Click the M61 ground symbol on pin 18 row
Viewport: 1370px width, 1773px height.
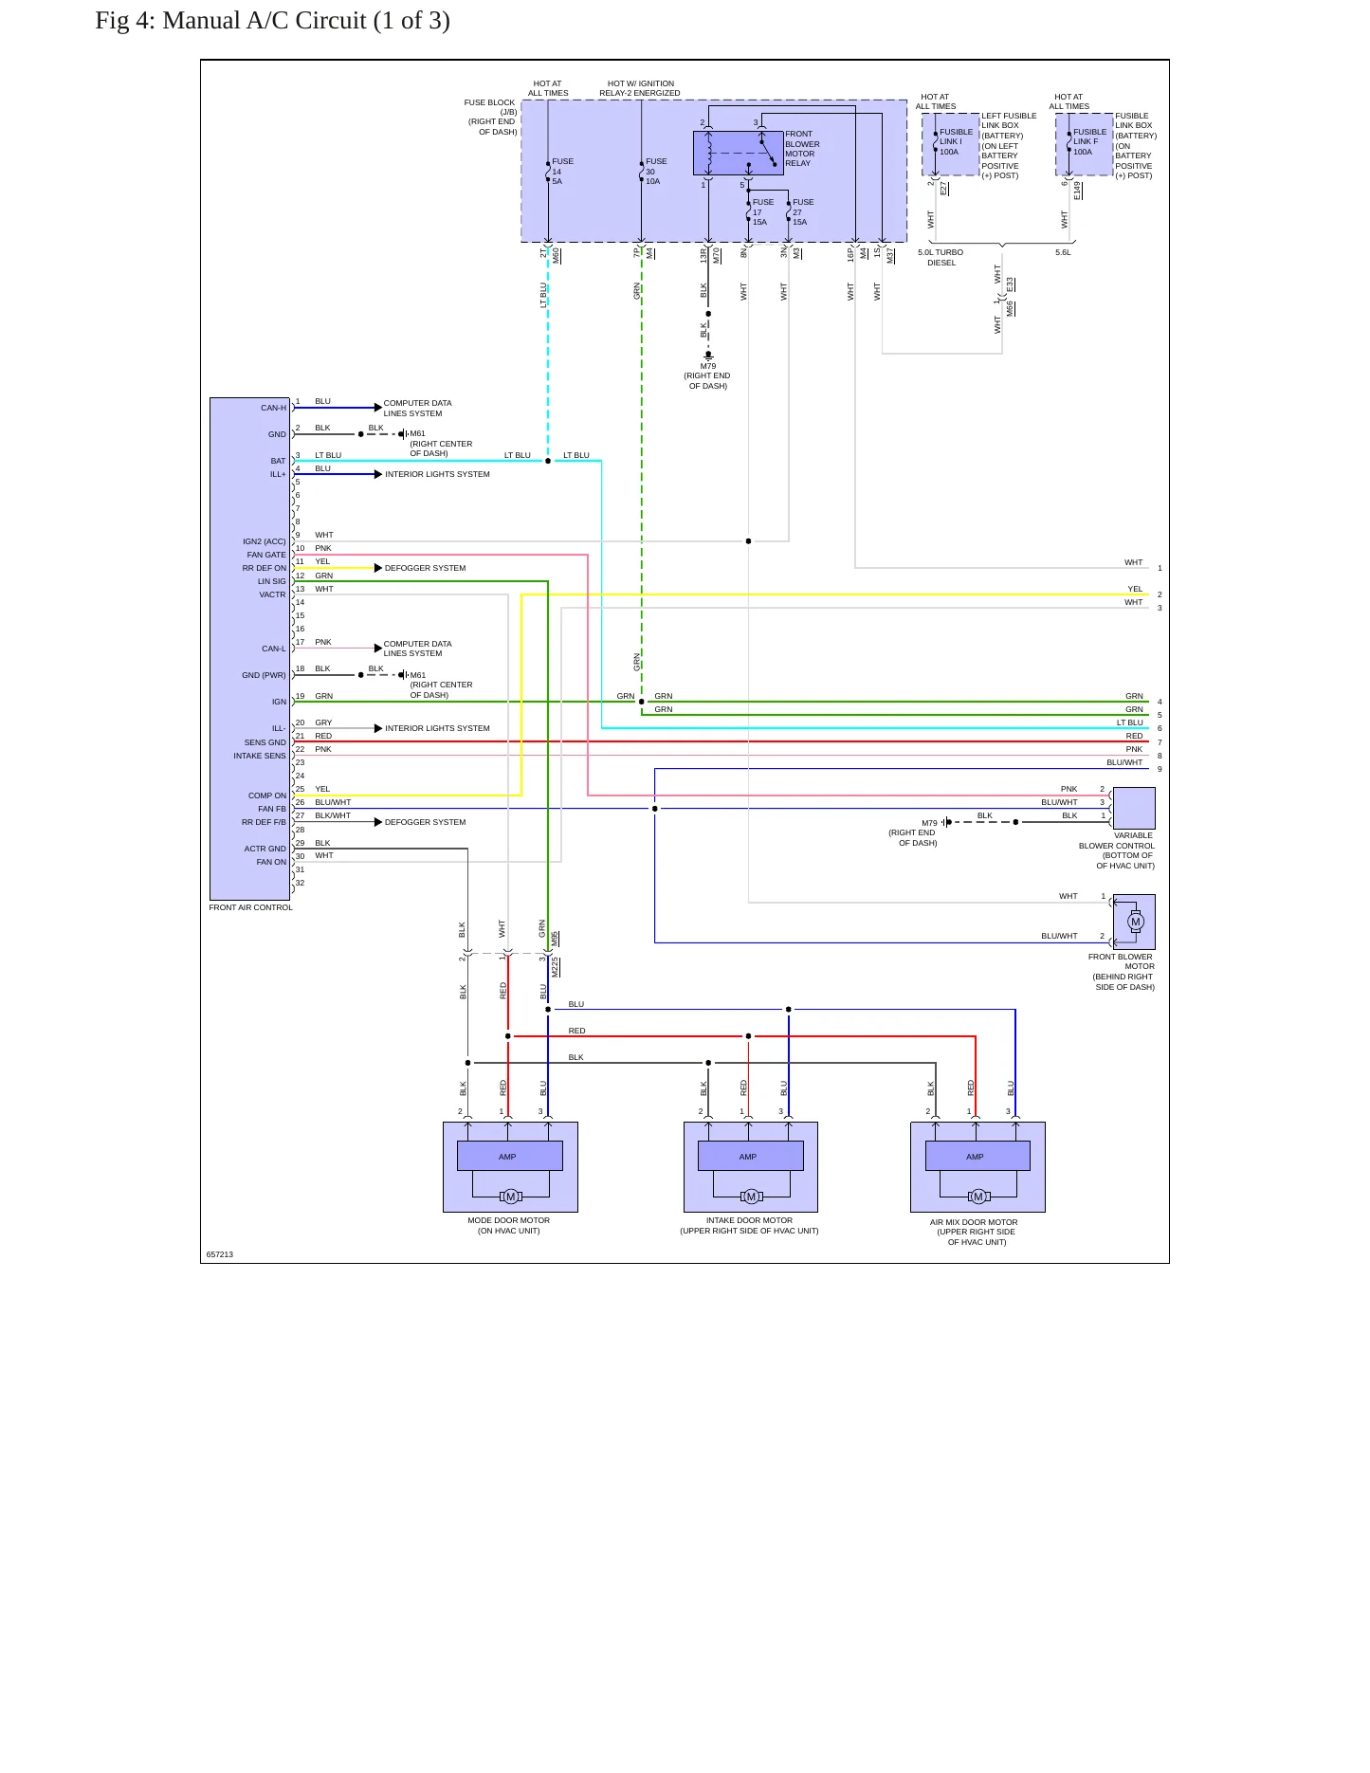coord(403,675)
